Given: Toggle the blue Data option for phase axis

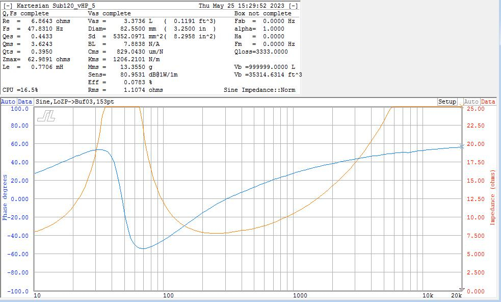Looking at the screenshot, I should point(25,102).
